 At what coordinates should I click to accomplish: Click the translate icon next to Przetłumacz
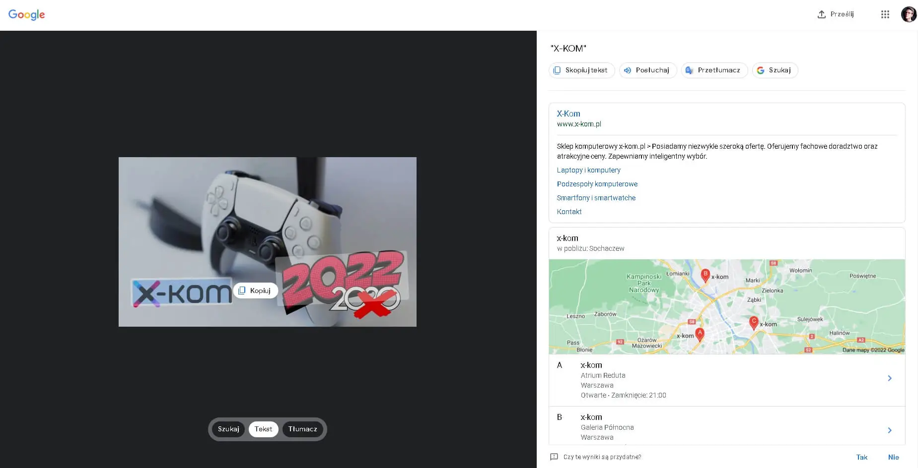coord(690,70)
